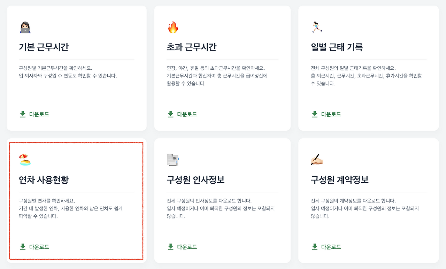
Task: Click the beach umbrella emoji icon
Action: click(25, 160)
